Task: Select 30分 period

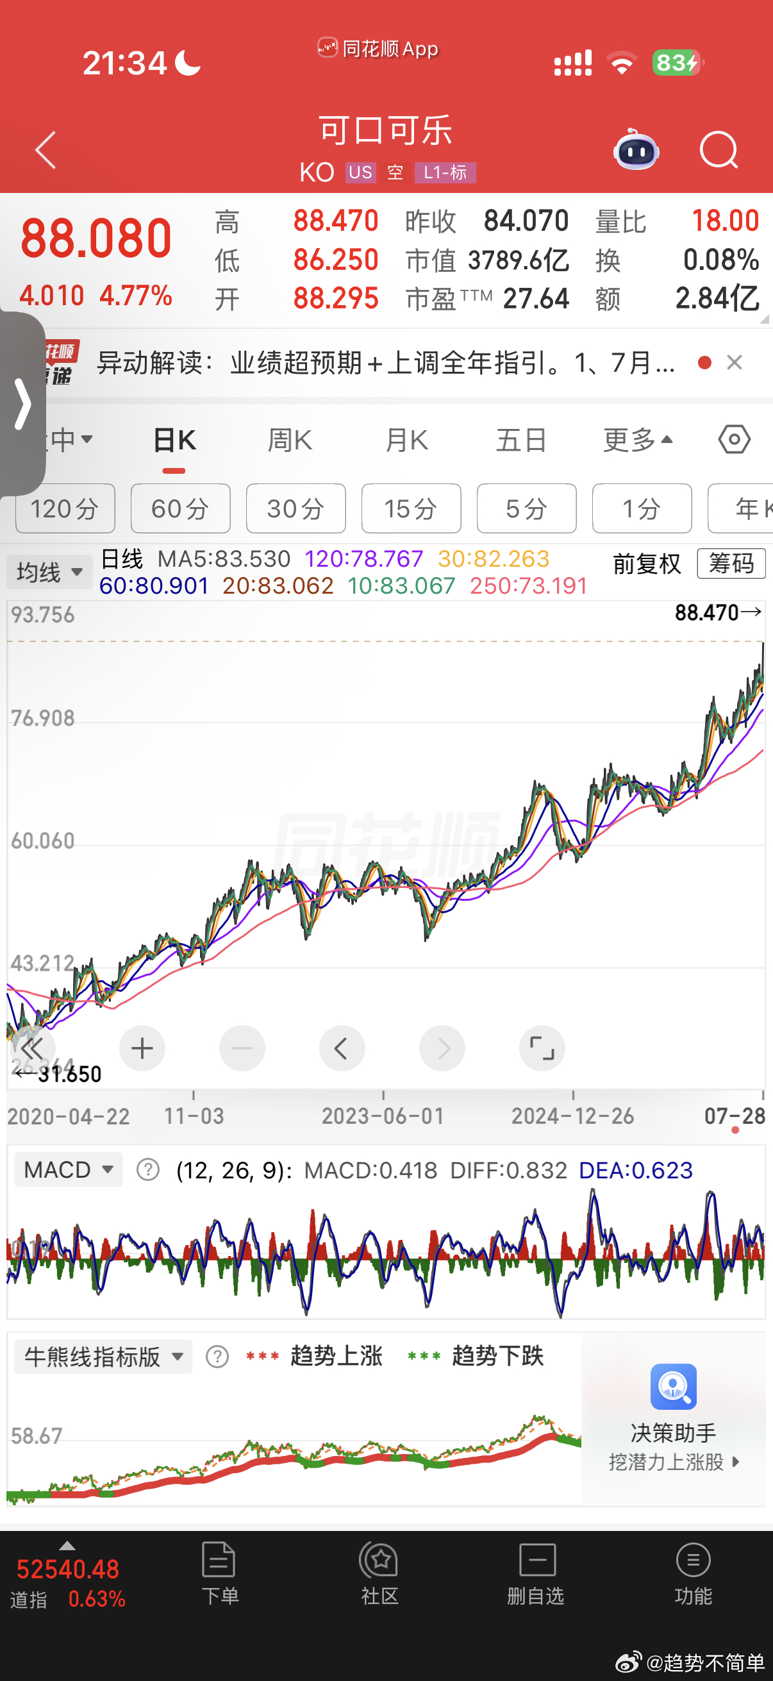Action: pyautogui.click(x=296, y=508)
